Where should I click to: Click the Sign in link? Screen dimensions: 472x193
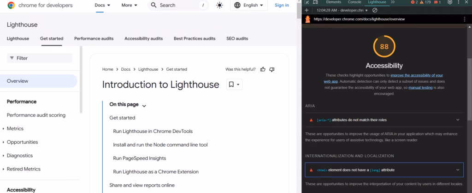[x=282, y=5]
